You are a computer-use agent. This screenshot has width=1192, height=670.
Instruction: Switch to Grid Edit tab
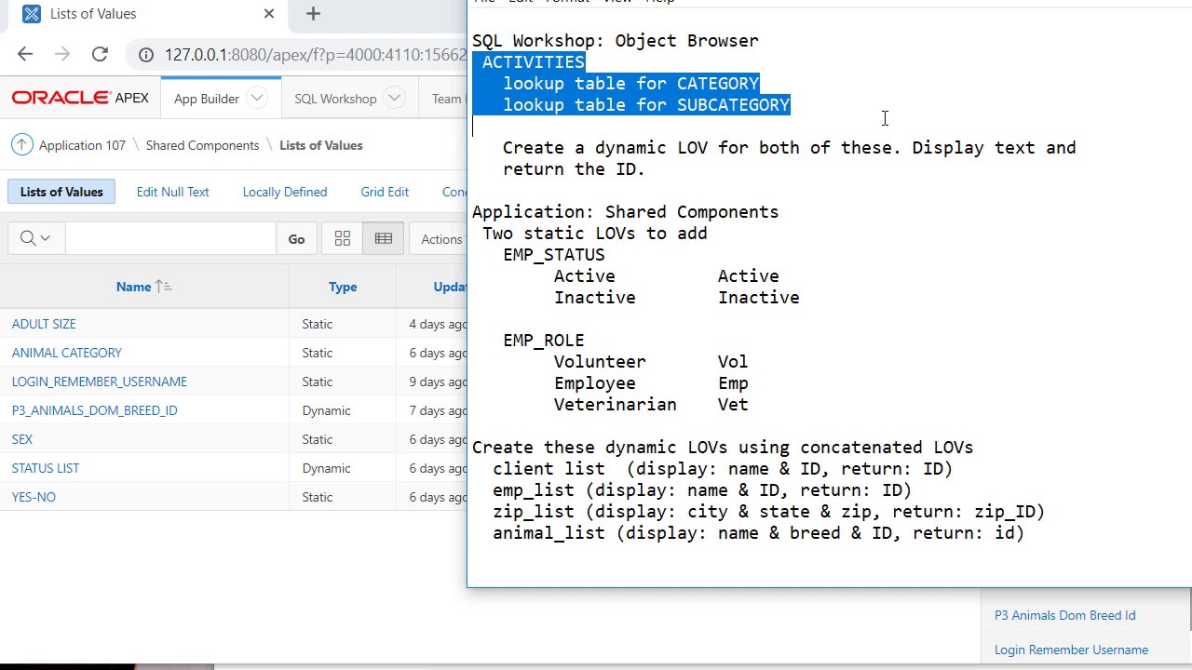coord(385,192)
